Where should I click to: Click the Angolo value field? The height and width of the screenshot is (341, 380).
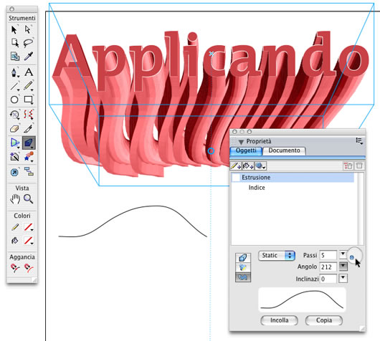(x=328, y=267)
